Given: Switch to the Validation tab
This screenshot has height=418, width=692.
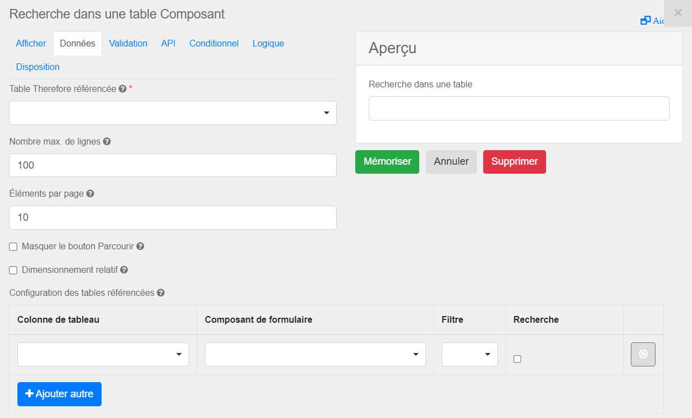Looking at the screenshot, I should (x=128, y=43).
